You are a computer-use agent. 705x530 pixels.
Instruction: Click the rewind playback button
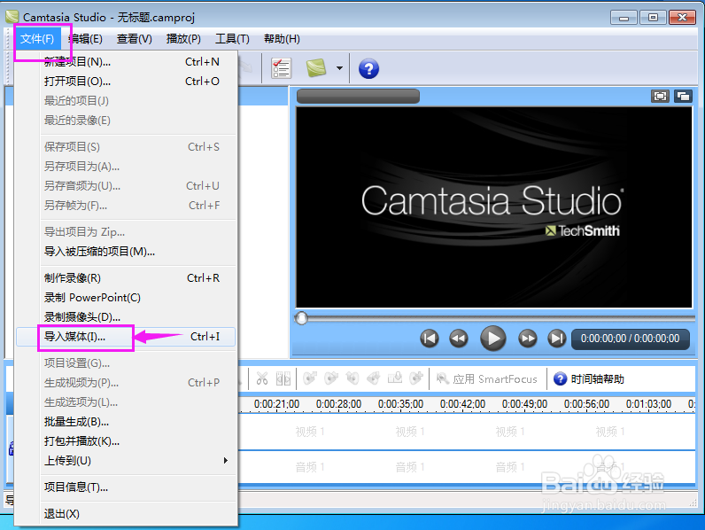tap(459, 339)
